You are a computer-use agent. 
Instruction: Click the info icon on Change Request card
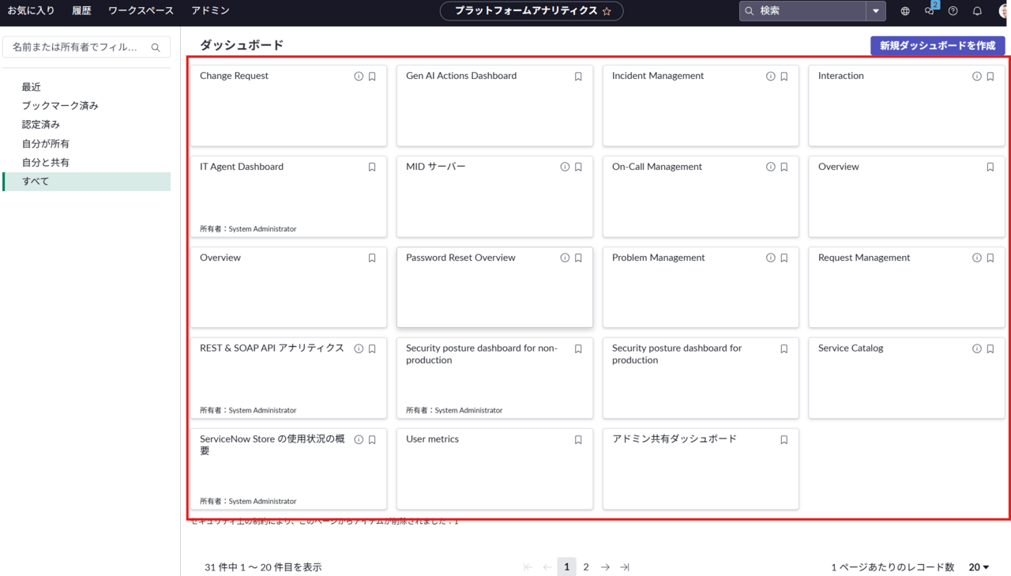point(359,77)
